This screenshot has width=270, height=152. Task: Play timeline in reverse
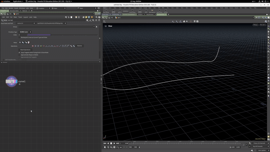(108, 143)
